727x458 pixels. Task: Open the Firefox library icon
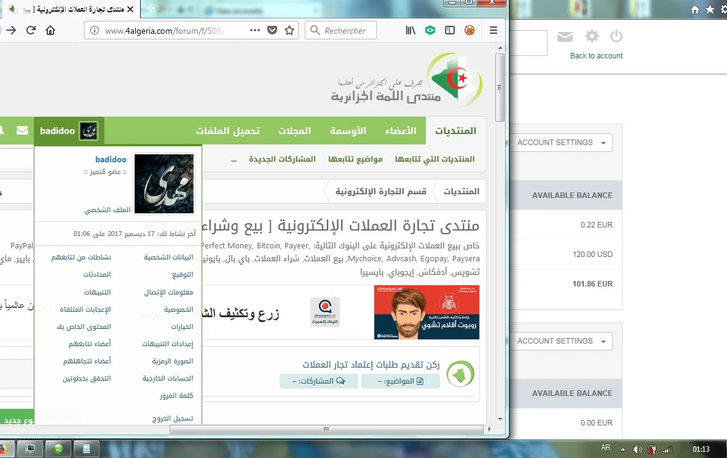click(411, 31)
